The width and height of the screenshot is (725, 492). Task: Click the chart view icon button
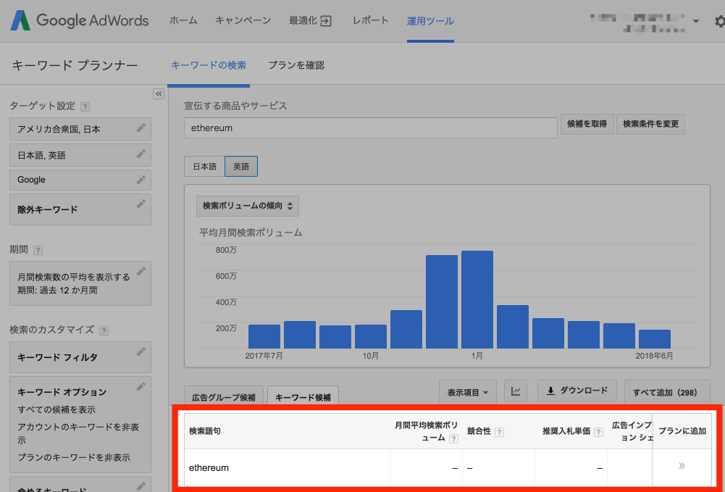click(516, 391)
